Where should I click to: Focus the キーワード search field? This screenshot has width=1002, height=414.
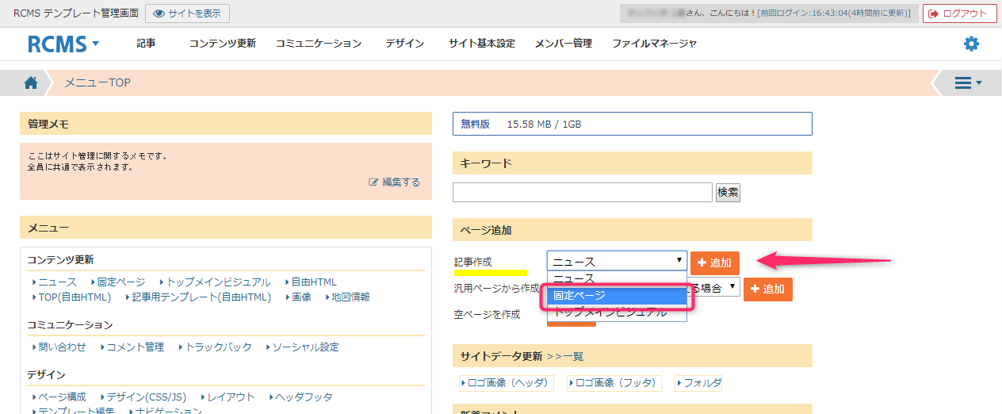tap(582, 192)
